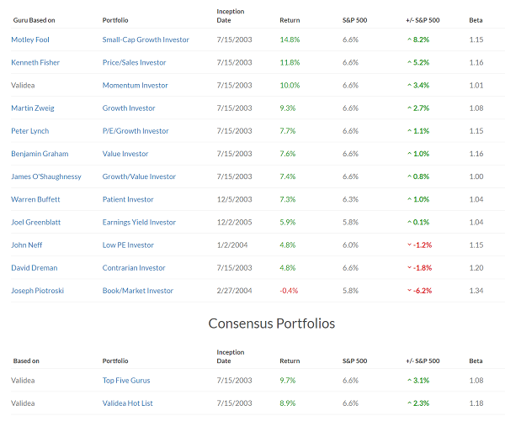The image size is (505, 421).
Task: Click the 6.3% S&P 500 value in Buffett row
Action: [x=350, y=199]
